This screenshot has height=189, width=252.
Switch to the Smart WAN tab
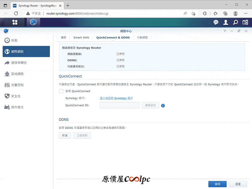81,38
